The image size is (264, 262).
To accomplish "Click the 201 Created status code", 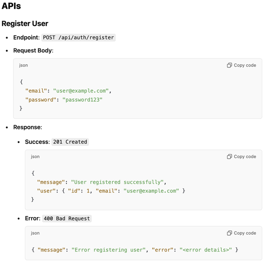I will (70, 142).
